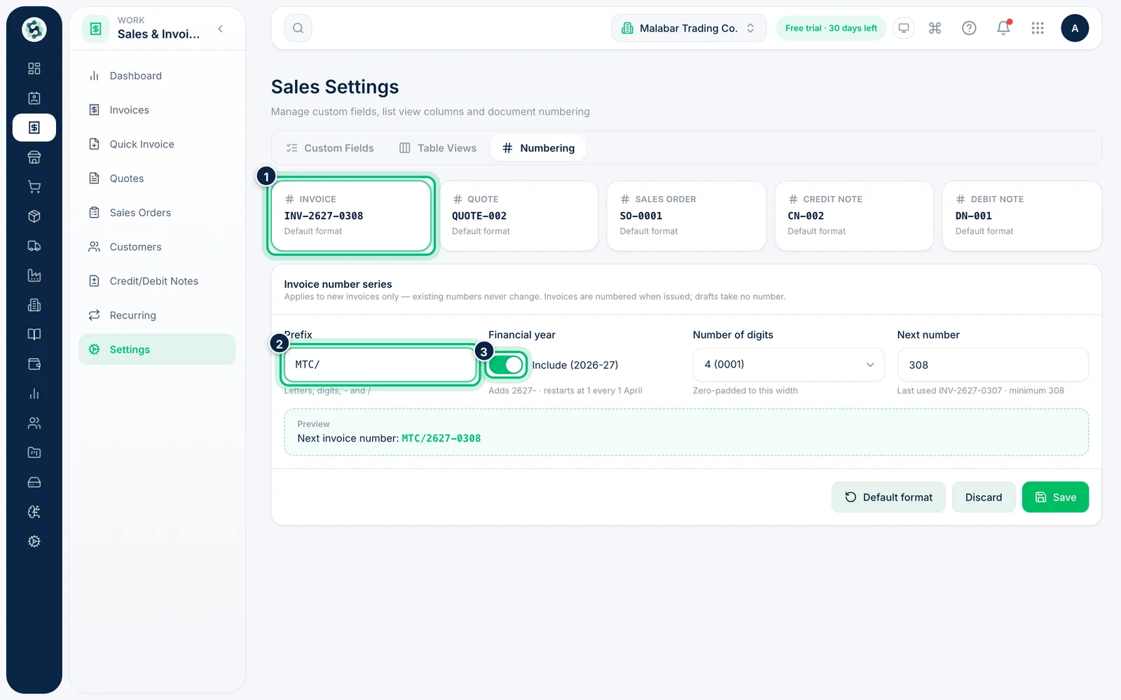Open the wallet module icon
This screenshot has width=1121, height=700.
click(34, 364)
